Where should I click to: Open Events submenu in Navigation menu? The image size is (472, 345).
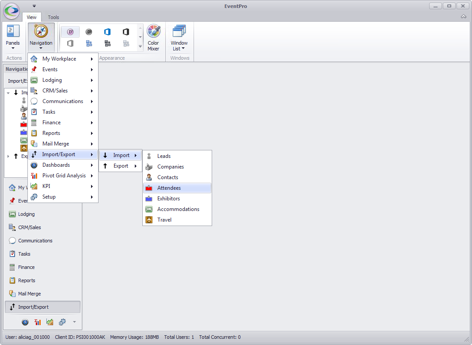[x=63, y=69]
